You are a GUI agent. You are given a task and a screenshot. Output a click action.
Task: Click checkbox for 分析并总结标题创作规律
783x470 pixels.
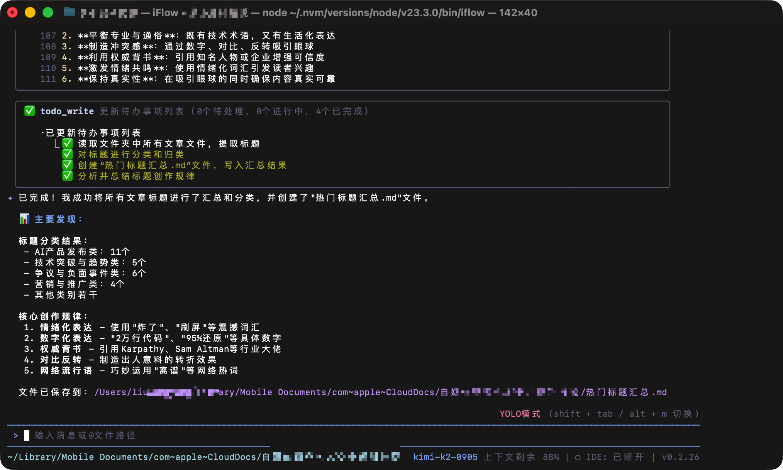tap(68, 176)
